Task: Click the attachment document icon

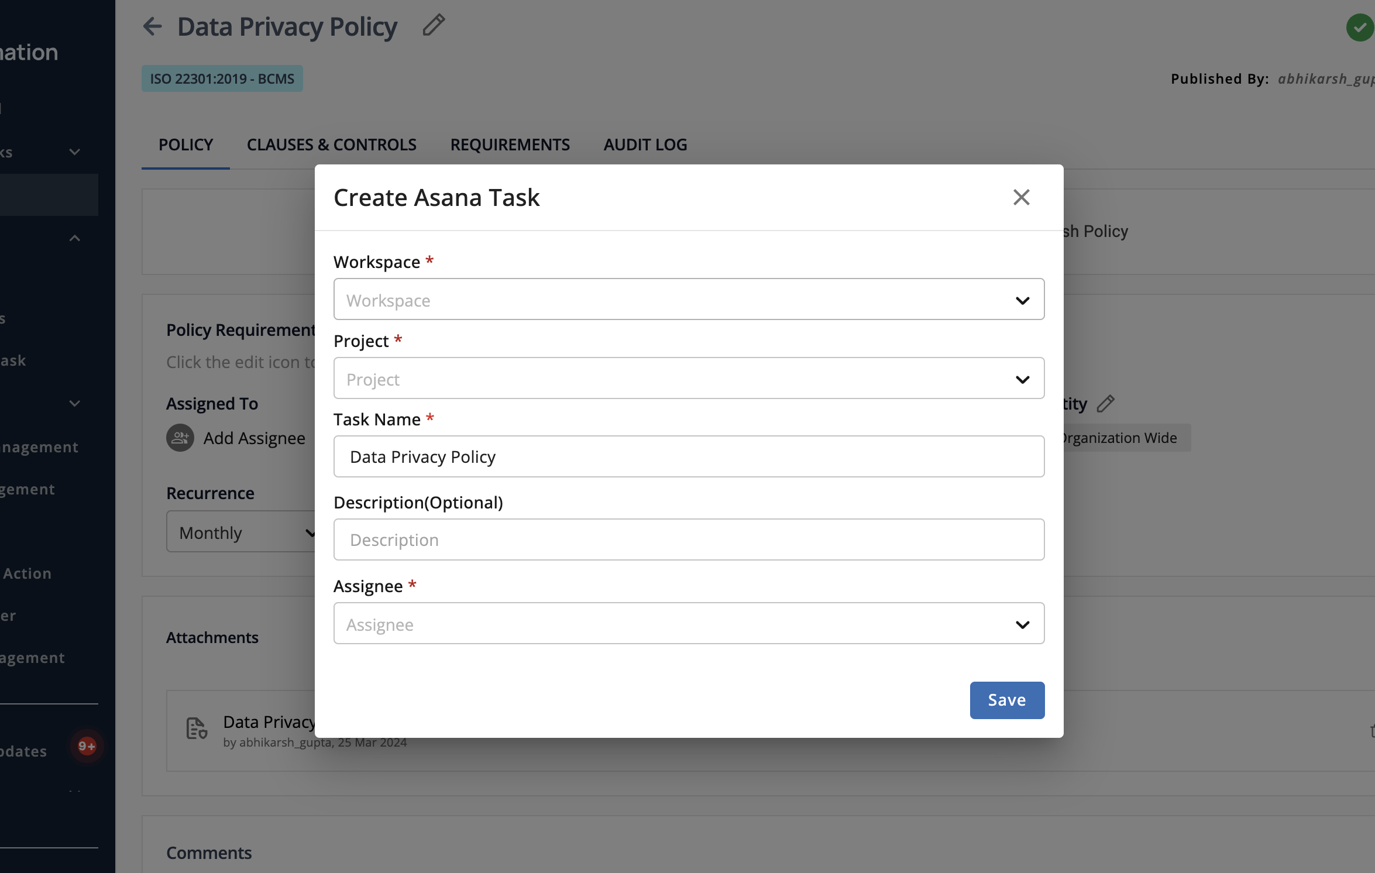Action: [197, 728]
